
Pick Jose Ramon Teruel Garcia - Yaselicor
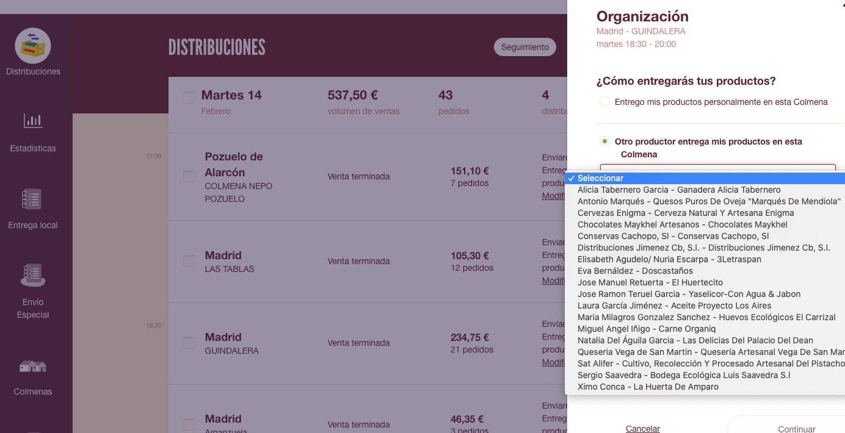[x=705, y=294]
